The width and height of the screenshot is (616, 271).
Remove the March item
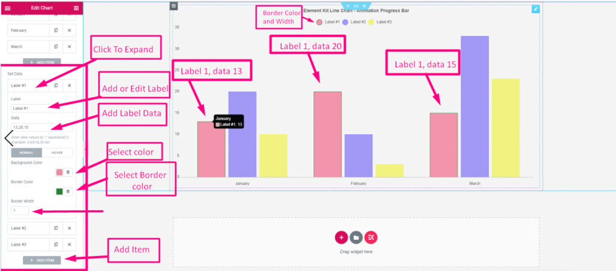tap(69, 47)
